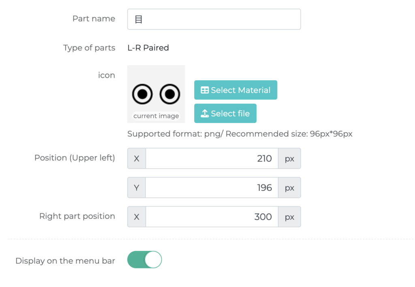Click the Right part position field showing 300
415x287 pixels.
(x=263, y=216)
